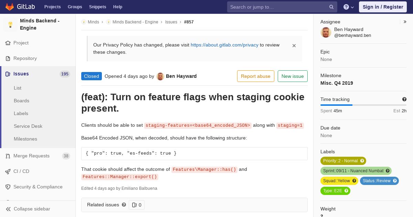
Task: Click help icon on Squad::Yellow label
Action: tap(354, 181)
